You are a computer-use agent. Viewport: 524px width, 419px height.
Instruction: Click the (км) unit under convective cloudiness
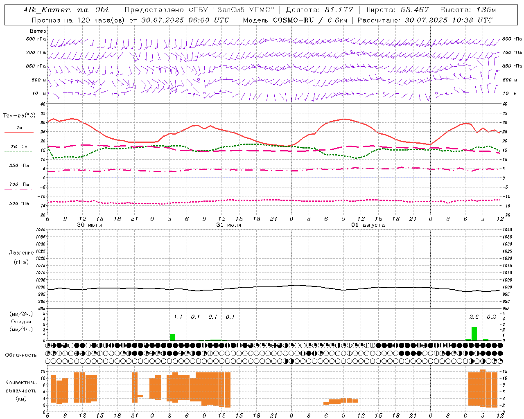(x=21, y=399)
